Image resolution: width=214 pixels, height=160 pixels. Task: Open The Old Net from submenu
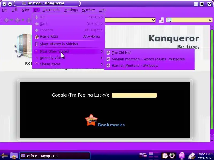[x=150, y=53]
